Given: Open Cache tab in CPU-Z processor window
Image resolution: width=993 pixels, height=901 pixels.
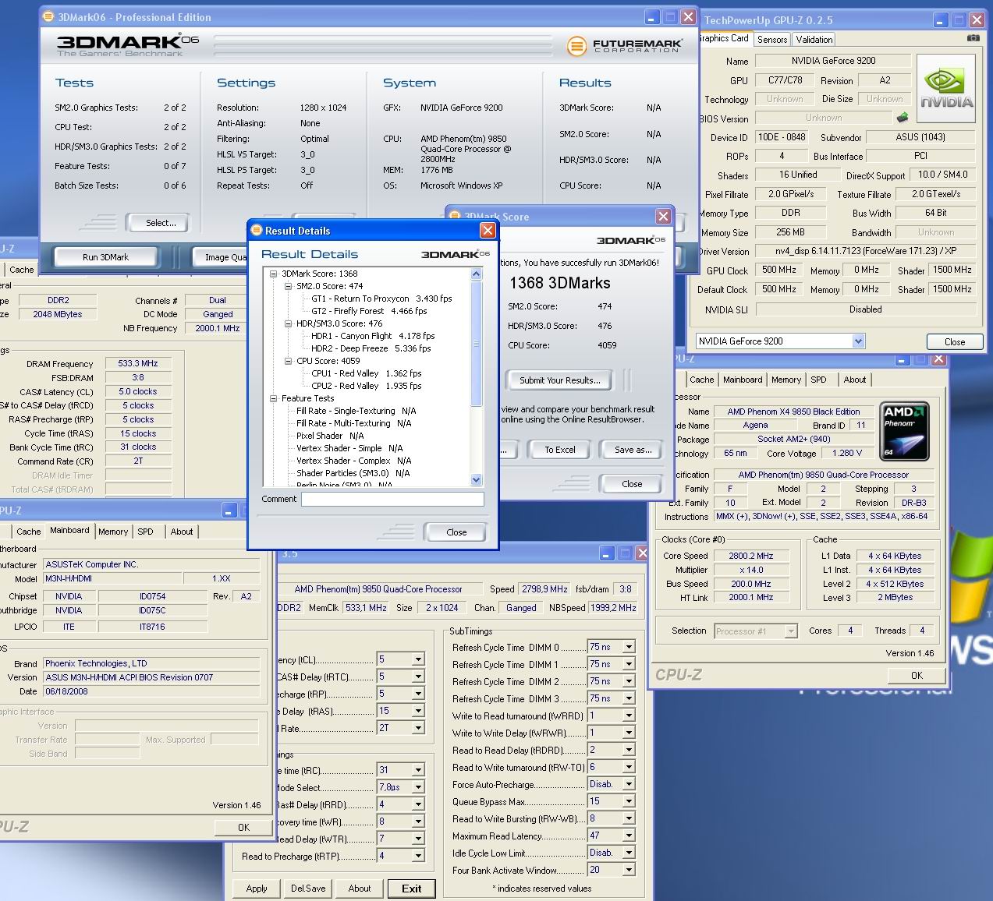Looking at the screenshot, I should click(701, 380).
